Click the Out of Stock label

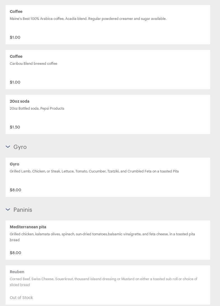pos(21,298)
